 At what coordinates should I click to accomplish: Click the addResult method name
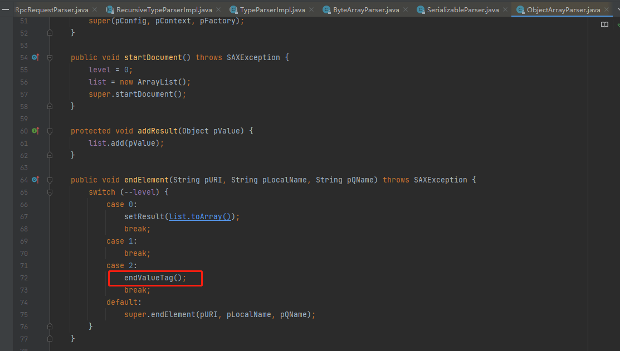point(158,131)
